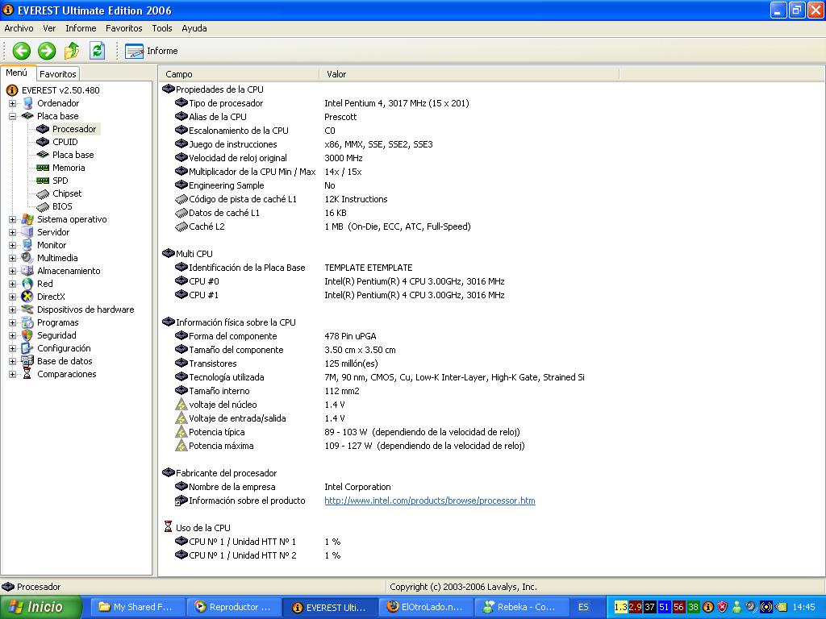The width and height of the screenshot is (826, 619).
Task: Expand the Ordenador tree node
Action: (x=13, y=104)
